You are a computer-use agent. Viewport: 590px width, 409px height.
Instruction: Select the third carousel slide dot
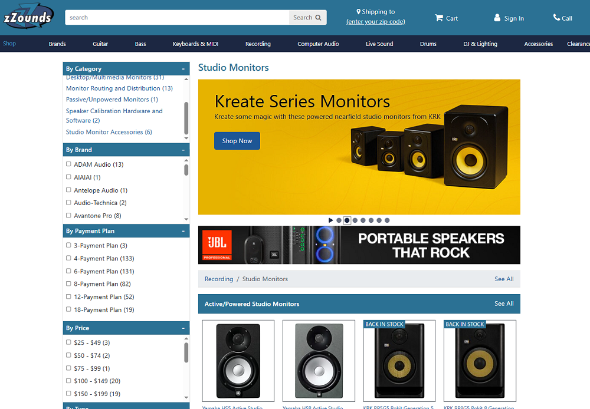[355, 220]
